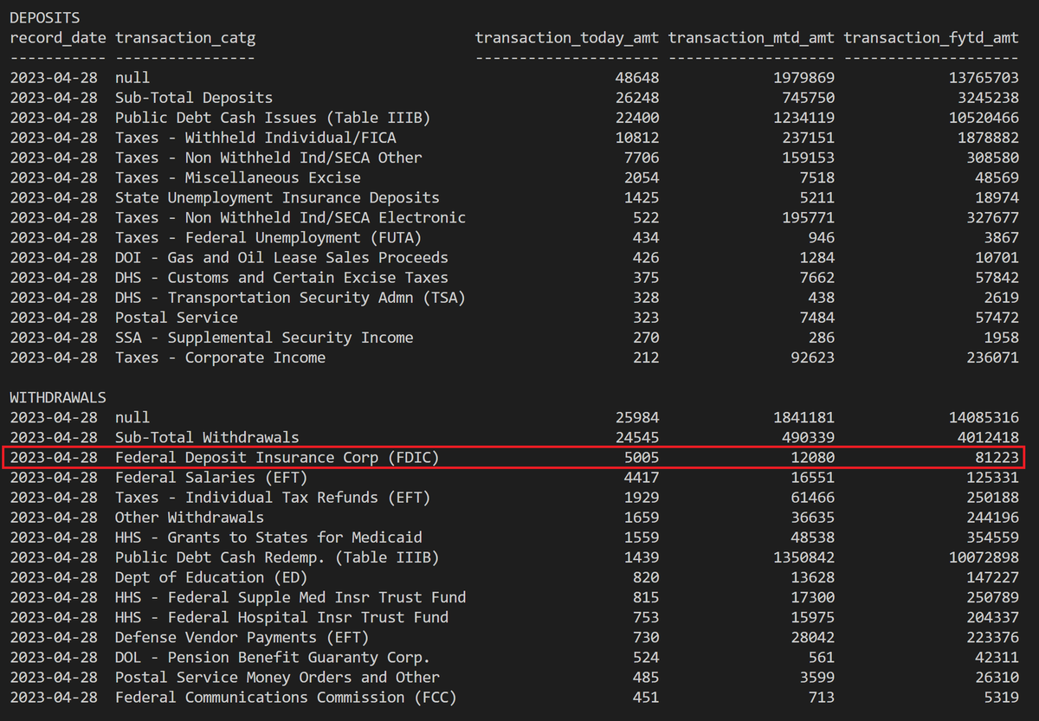Viewport: 1039px width, 721px height.
Task: Click fytd value 308580
Action: pos(992,158)
